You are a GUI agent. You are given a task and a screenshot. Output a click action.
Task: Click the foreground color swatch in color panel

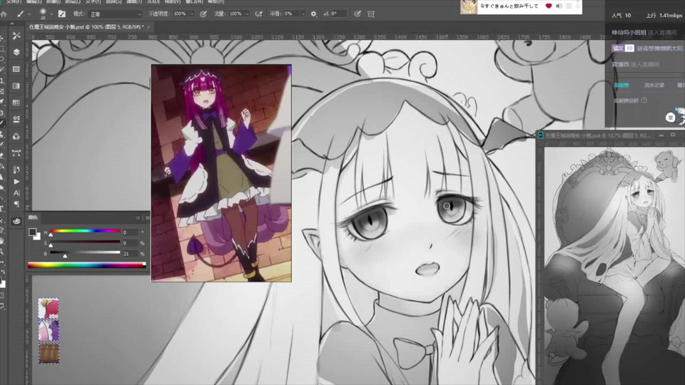pyautogui.click(x=32, y=232)
